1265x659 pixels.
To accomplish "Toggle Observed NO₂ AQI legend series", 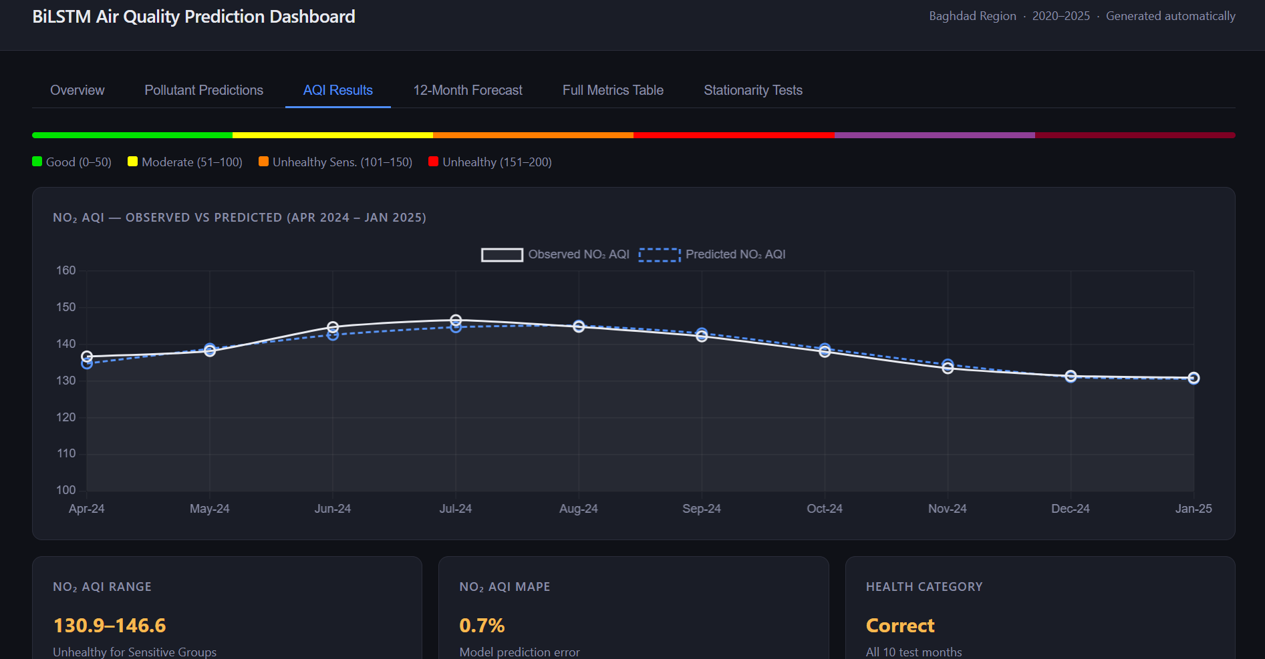I will tap(555, 254).
